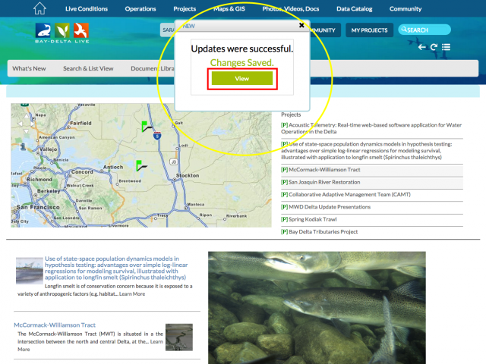The width and height of the screenshot is (486, 364).
Task: Switch to the Search & List View tab
Action: 88,68
